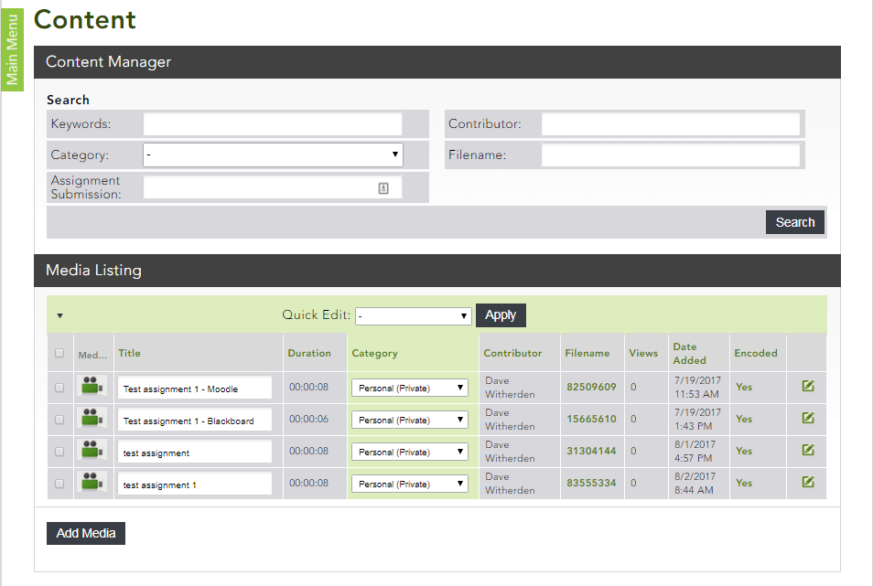Open category dropdown in the 31304144 row

(x=410, y=452)
